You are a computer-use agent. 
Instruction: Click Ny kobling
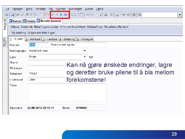(19, 33)
